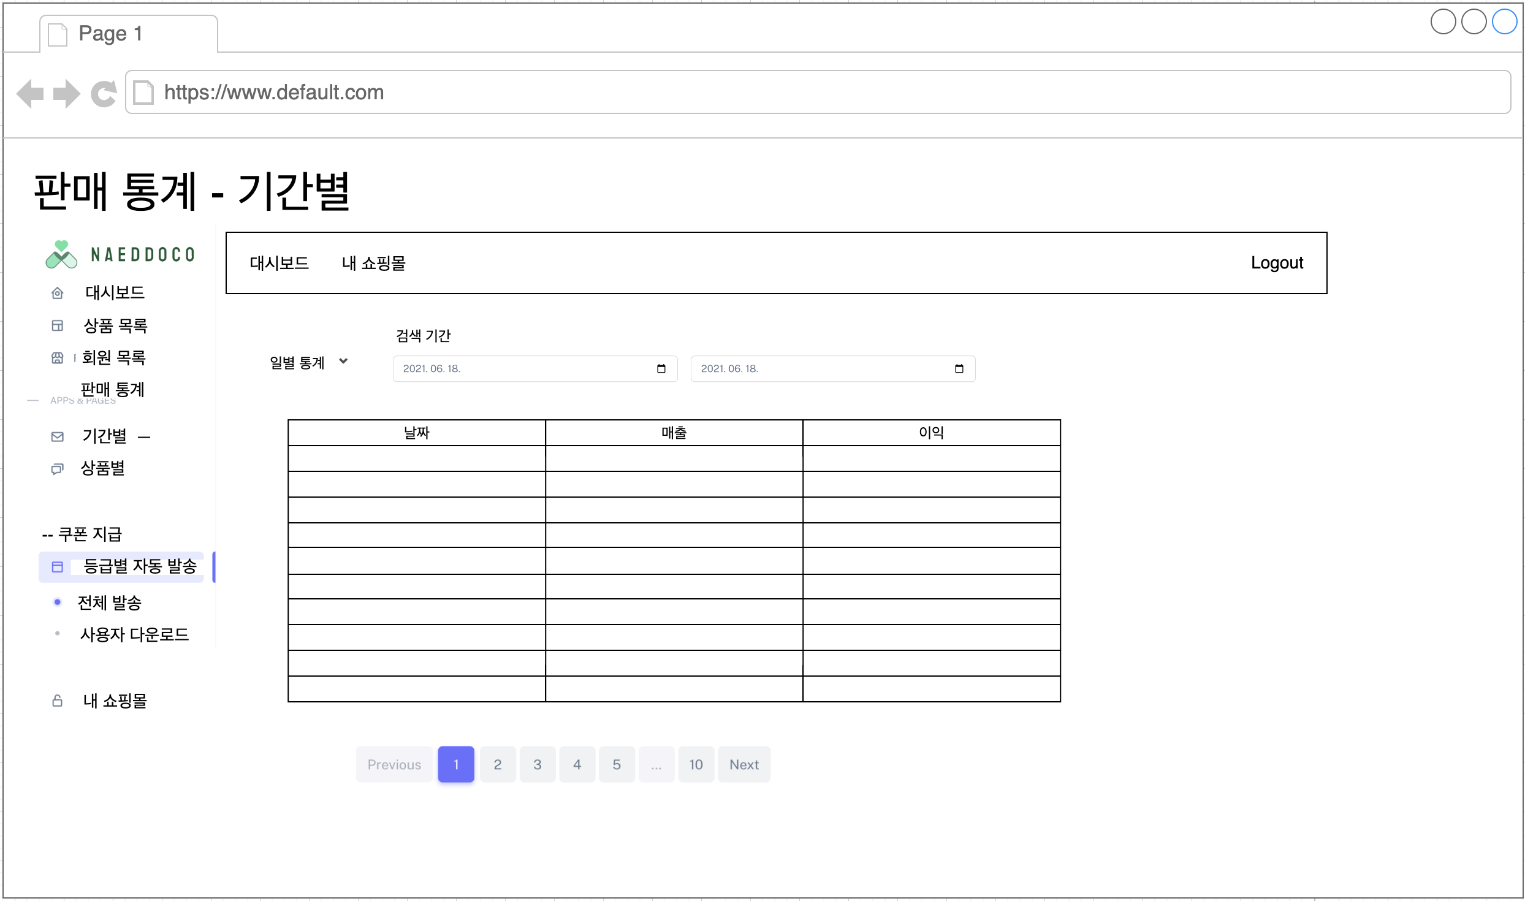Click the 회원 목록 shop icon
Screen dimensions: 1525x901
(x=57, y=358)
